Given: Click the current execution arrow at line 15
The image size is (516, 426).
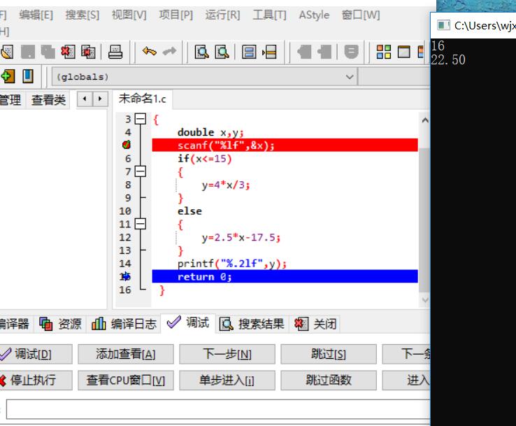Looking at the screenshot, I should click(x=126, y=276).
